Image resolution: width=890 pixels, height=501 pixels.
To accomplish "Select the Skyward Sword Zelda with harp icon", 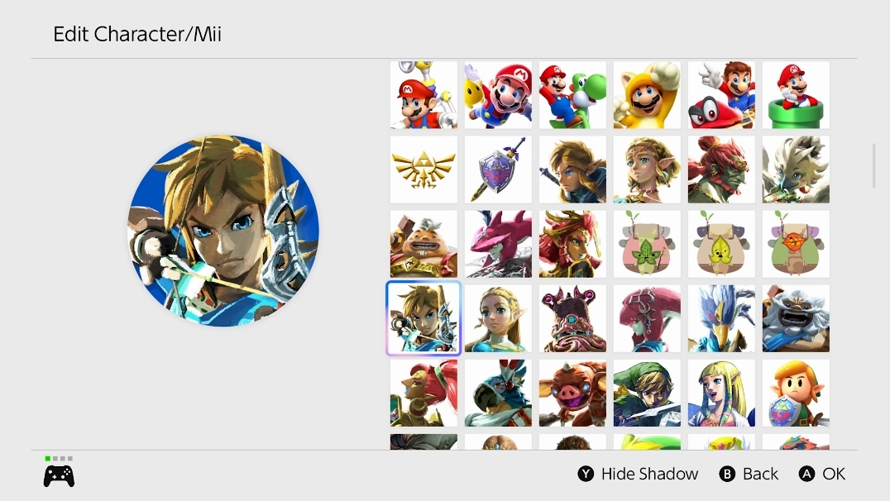I will (721, 393).
